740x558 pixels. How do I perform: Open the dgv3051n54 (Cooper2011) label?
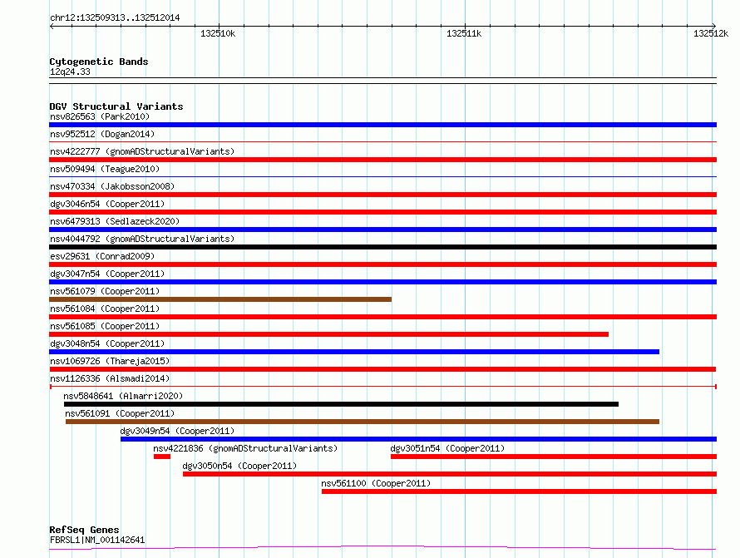click(447, 448)
